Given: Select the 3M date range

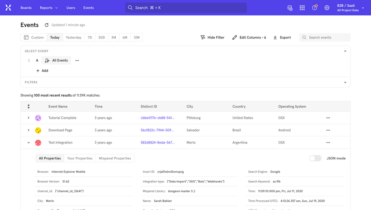Looking at the screenshot, I should [x=114, y=37].
